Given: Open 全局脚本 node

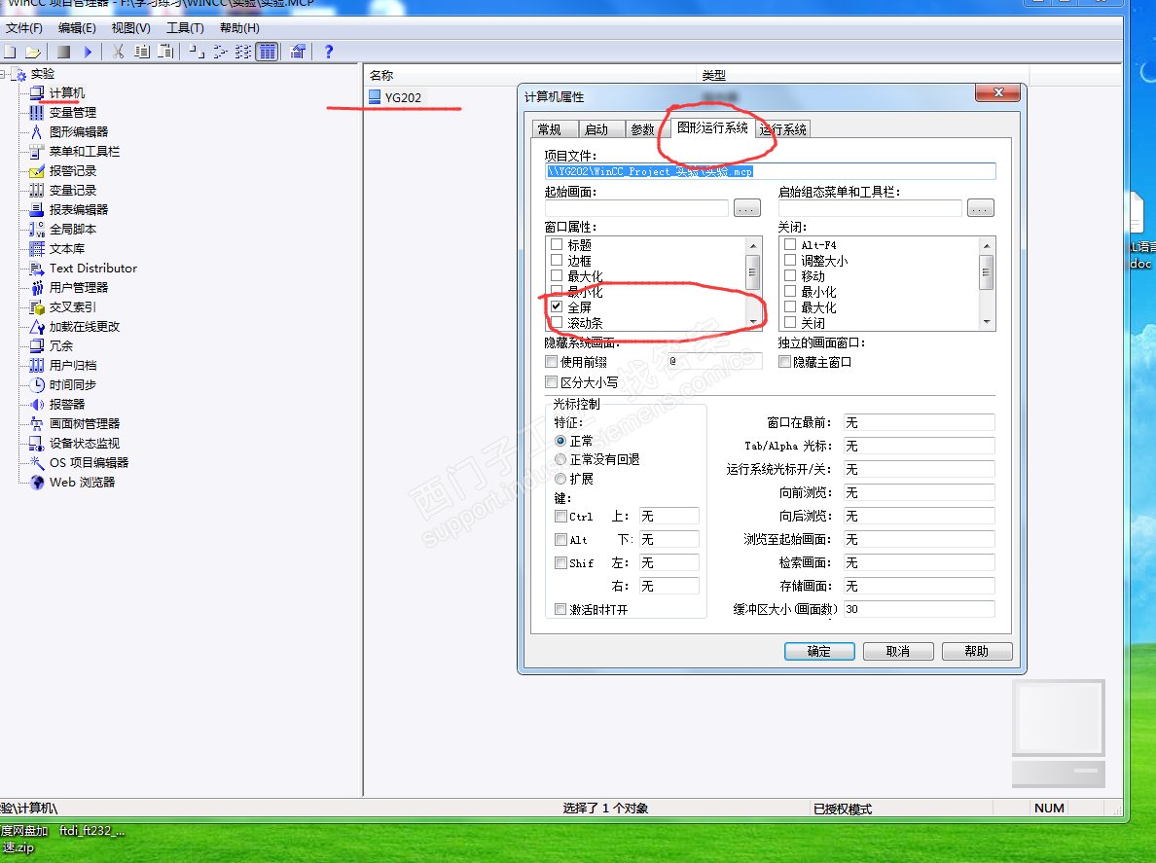Looking at the screenshot, I should [x=72, y=230].
